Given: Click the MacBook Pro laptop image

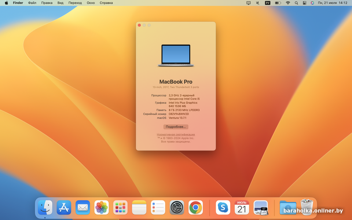Looking at the screenshot, I should 176,55.
